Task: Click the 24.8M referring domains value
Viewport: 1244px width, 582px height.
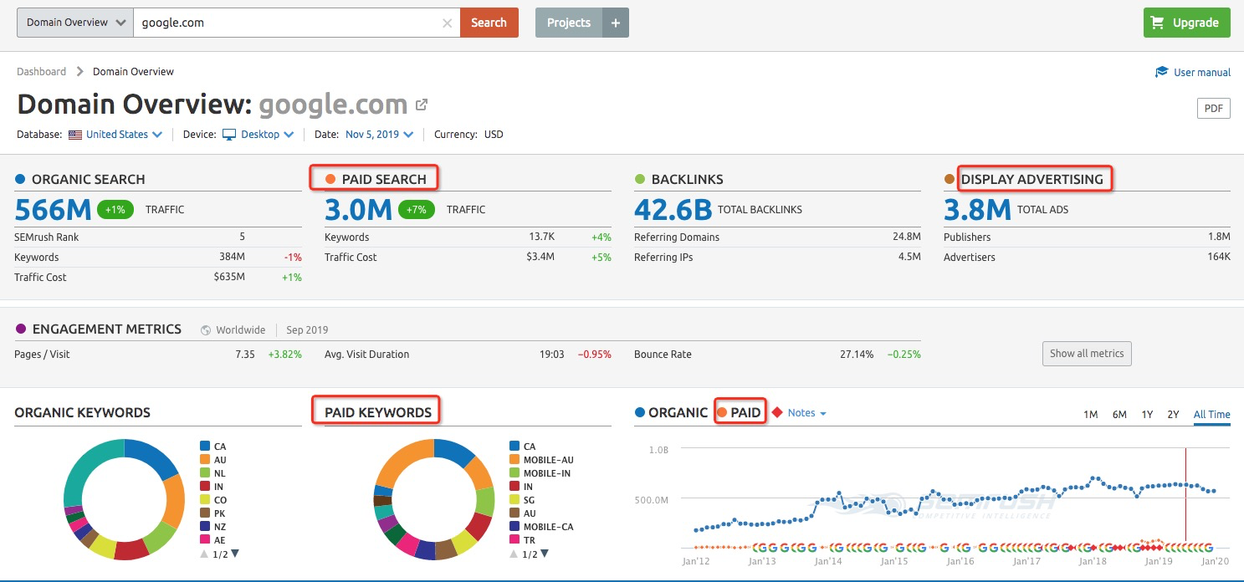Action: coord(907,237)
